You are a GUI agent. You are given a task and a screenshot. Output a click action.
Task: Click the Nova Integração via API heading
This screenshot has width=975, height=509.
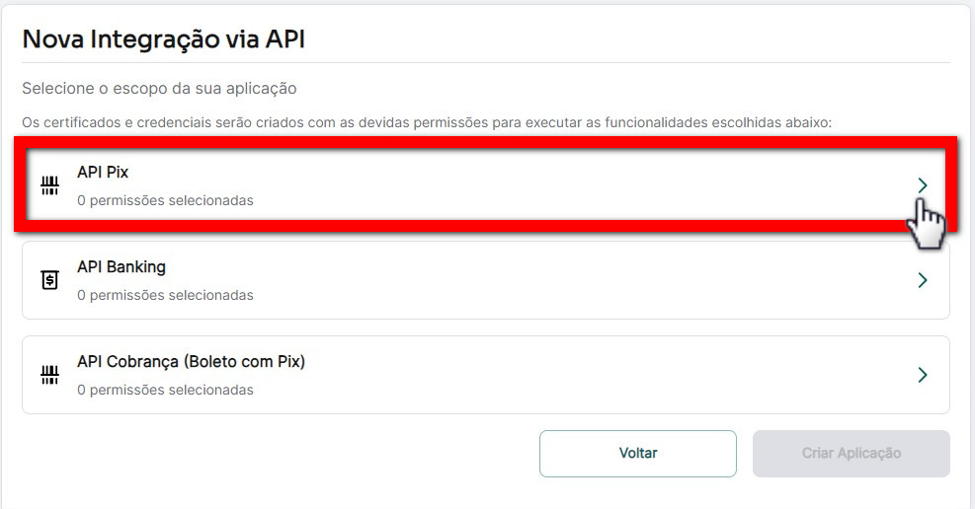tap(164, 39)
